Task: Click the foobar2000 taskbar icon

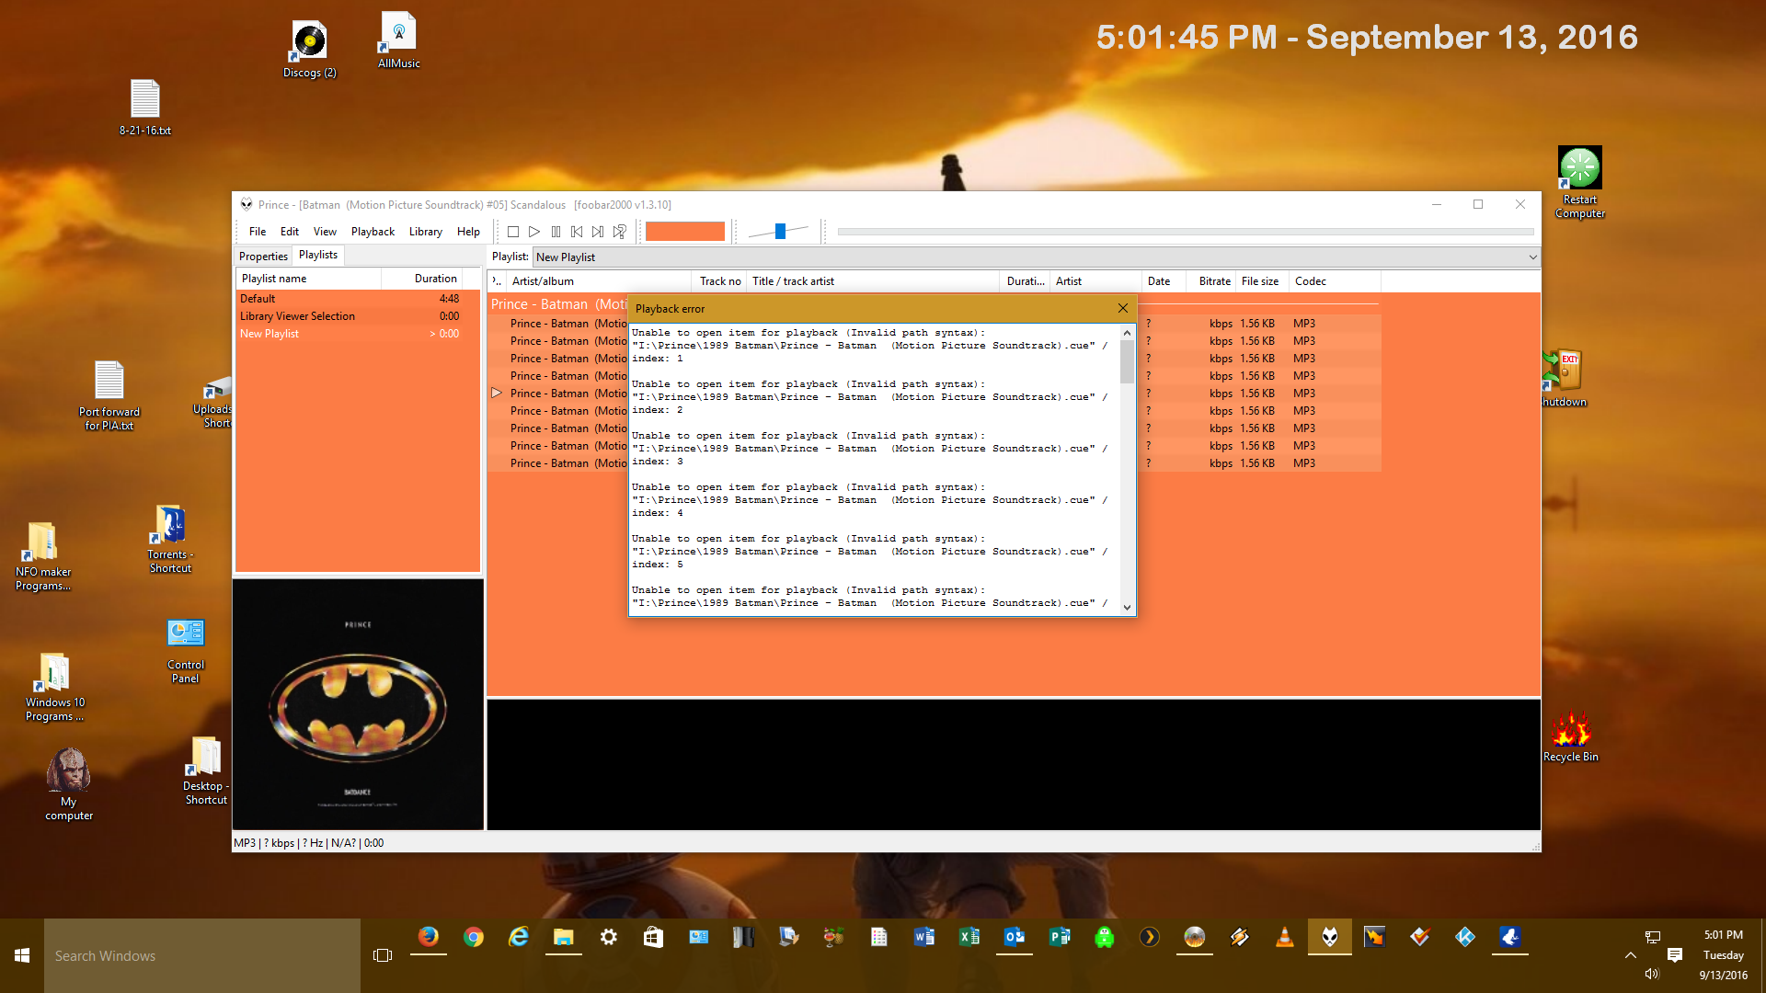Action: pyautogui.click(x=1330, y=937)
